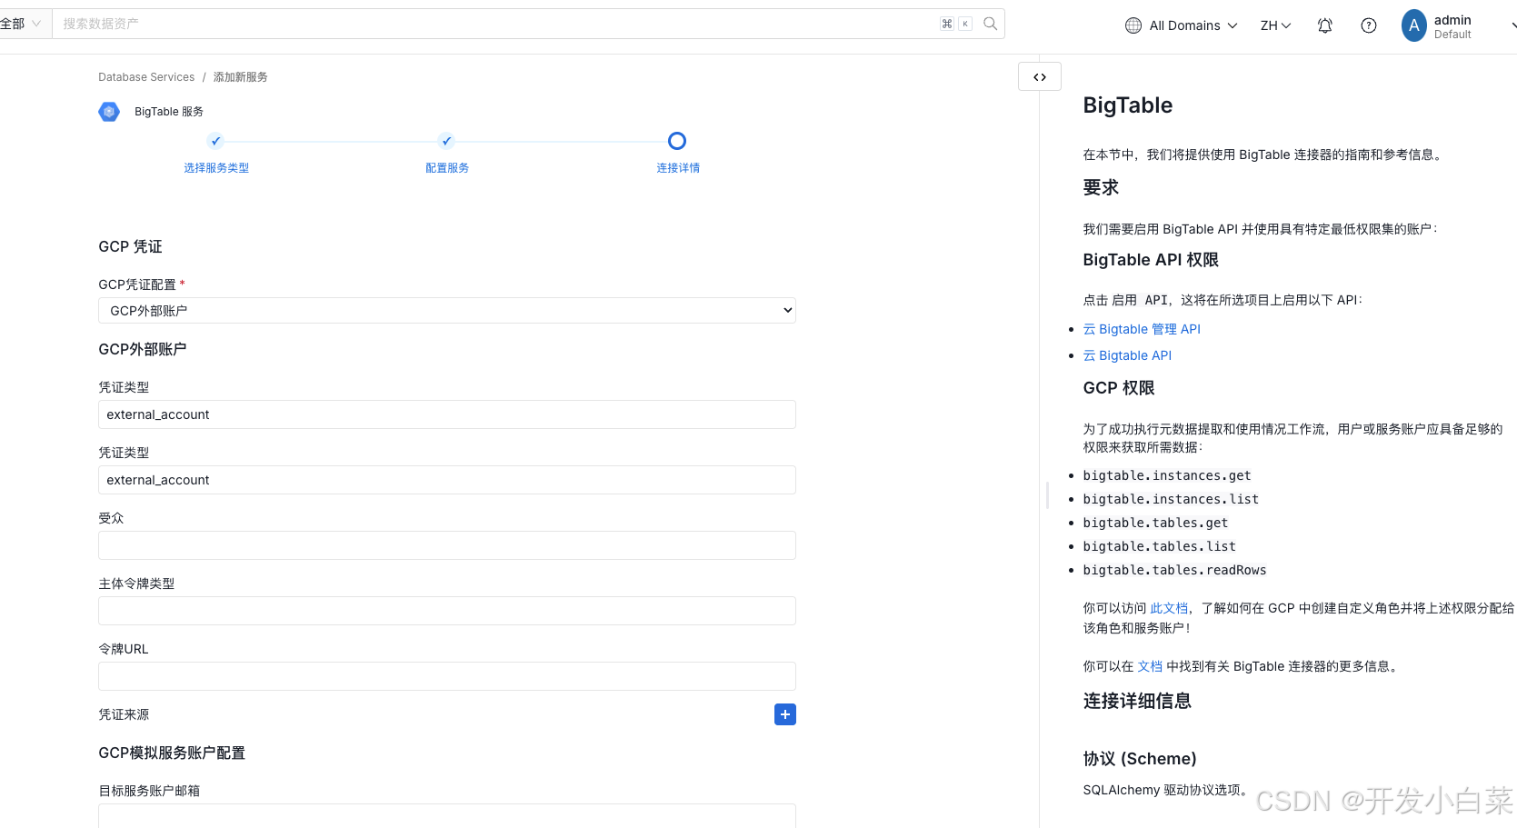
Task: Click the 配置服务 step checkmark
Action: click(446, 141)
